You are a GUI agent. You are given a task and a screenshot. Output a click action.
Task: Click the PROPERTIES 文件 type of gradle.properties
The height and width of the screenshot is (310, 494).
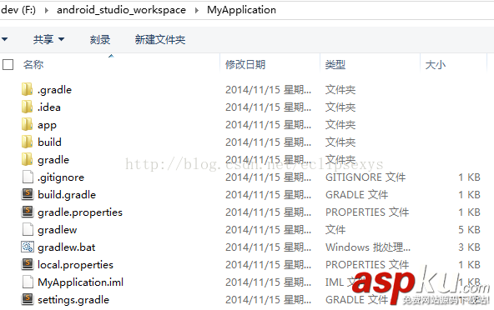point(367,212)
